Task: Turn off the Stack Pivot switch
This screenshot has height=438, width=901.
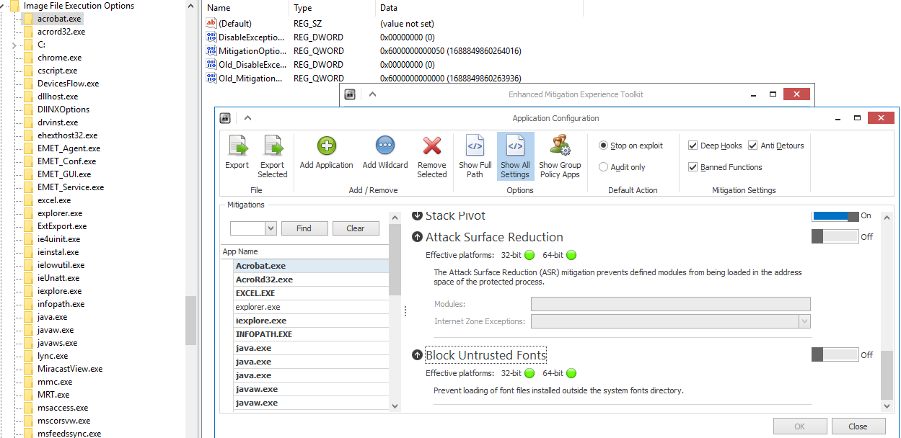Action: 836,215
